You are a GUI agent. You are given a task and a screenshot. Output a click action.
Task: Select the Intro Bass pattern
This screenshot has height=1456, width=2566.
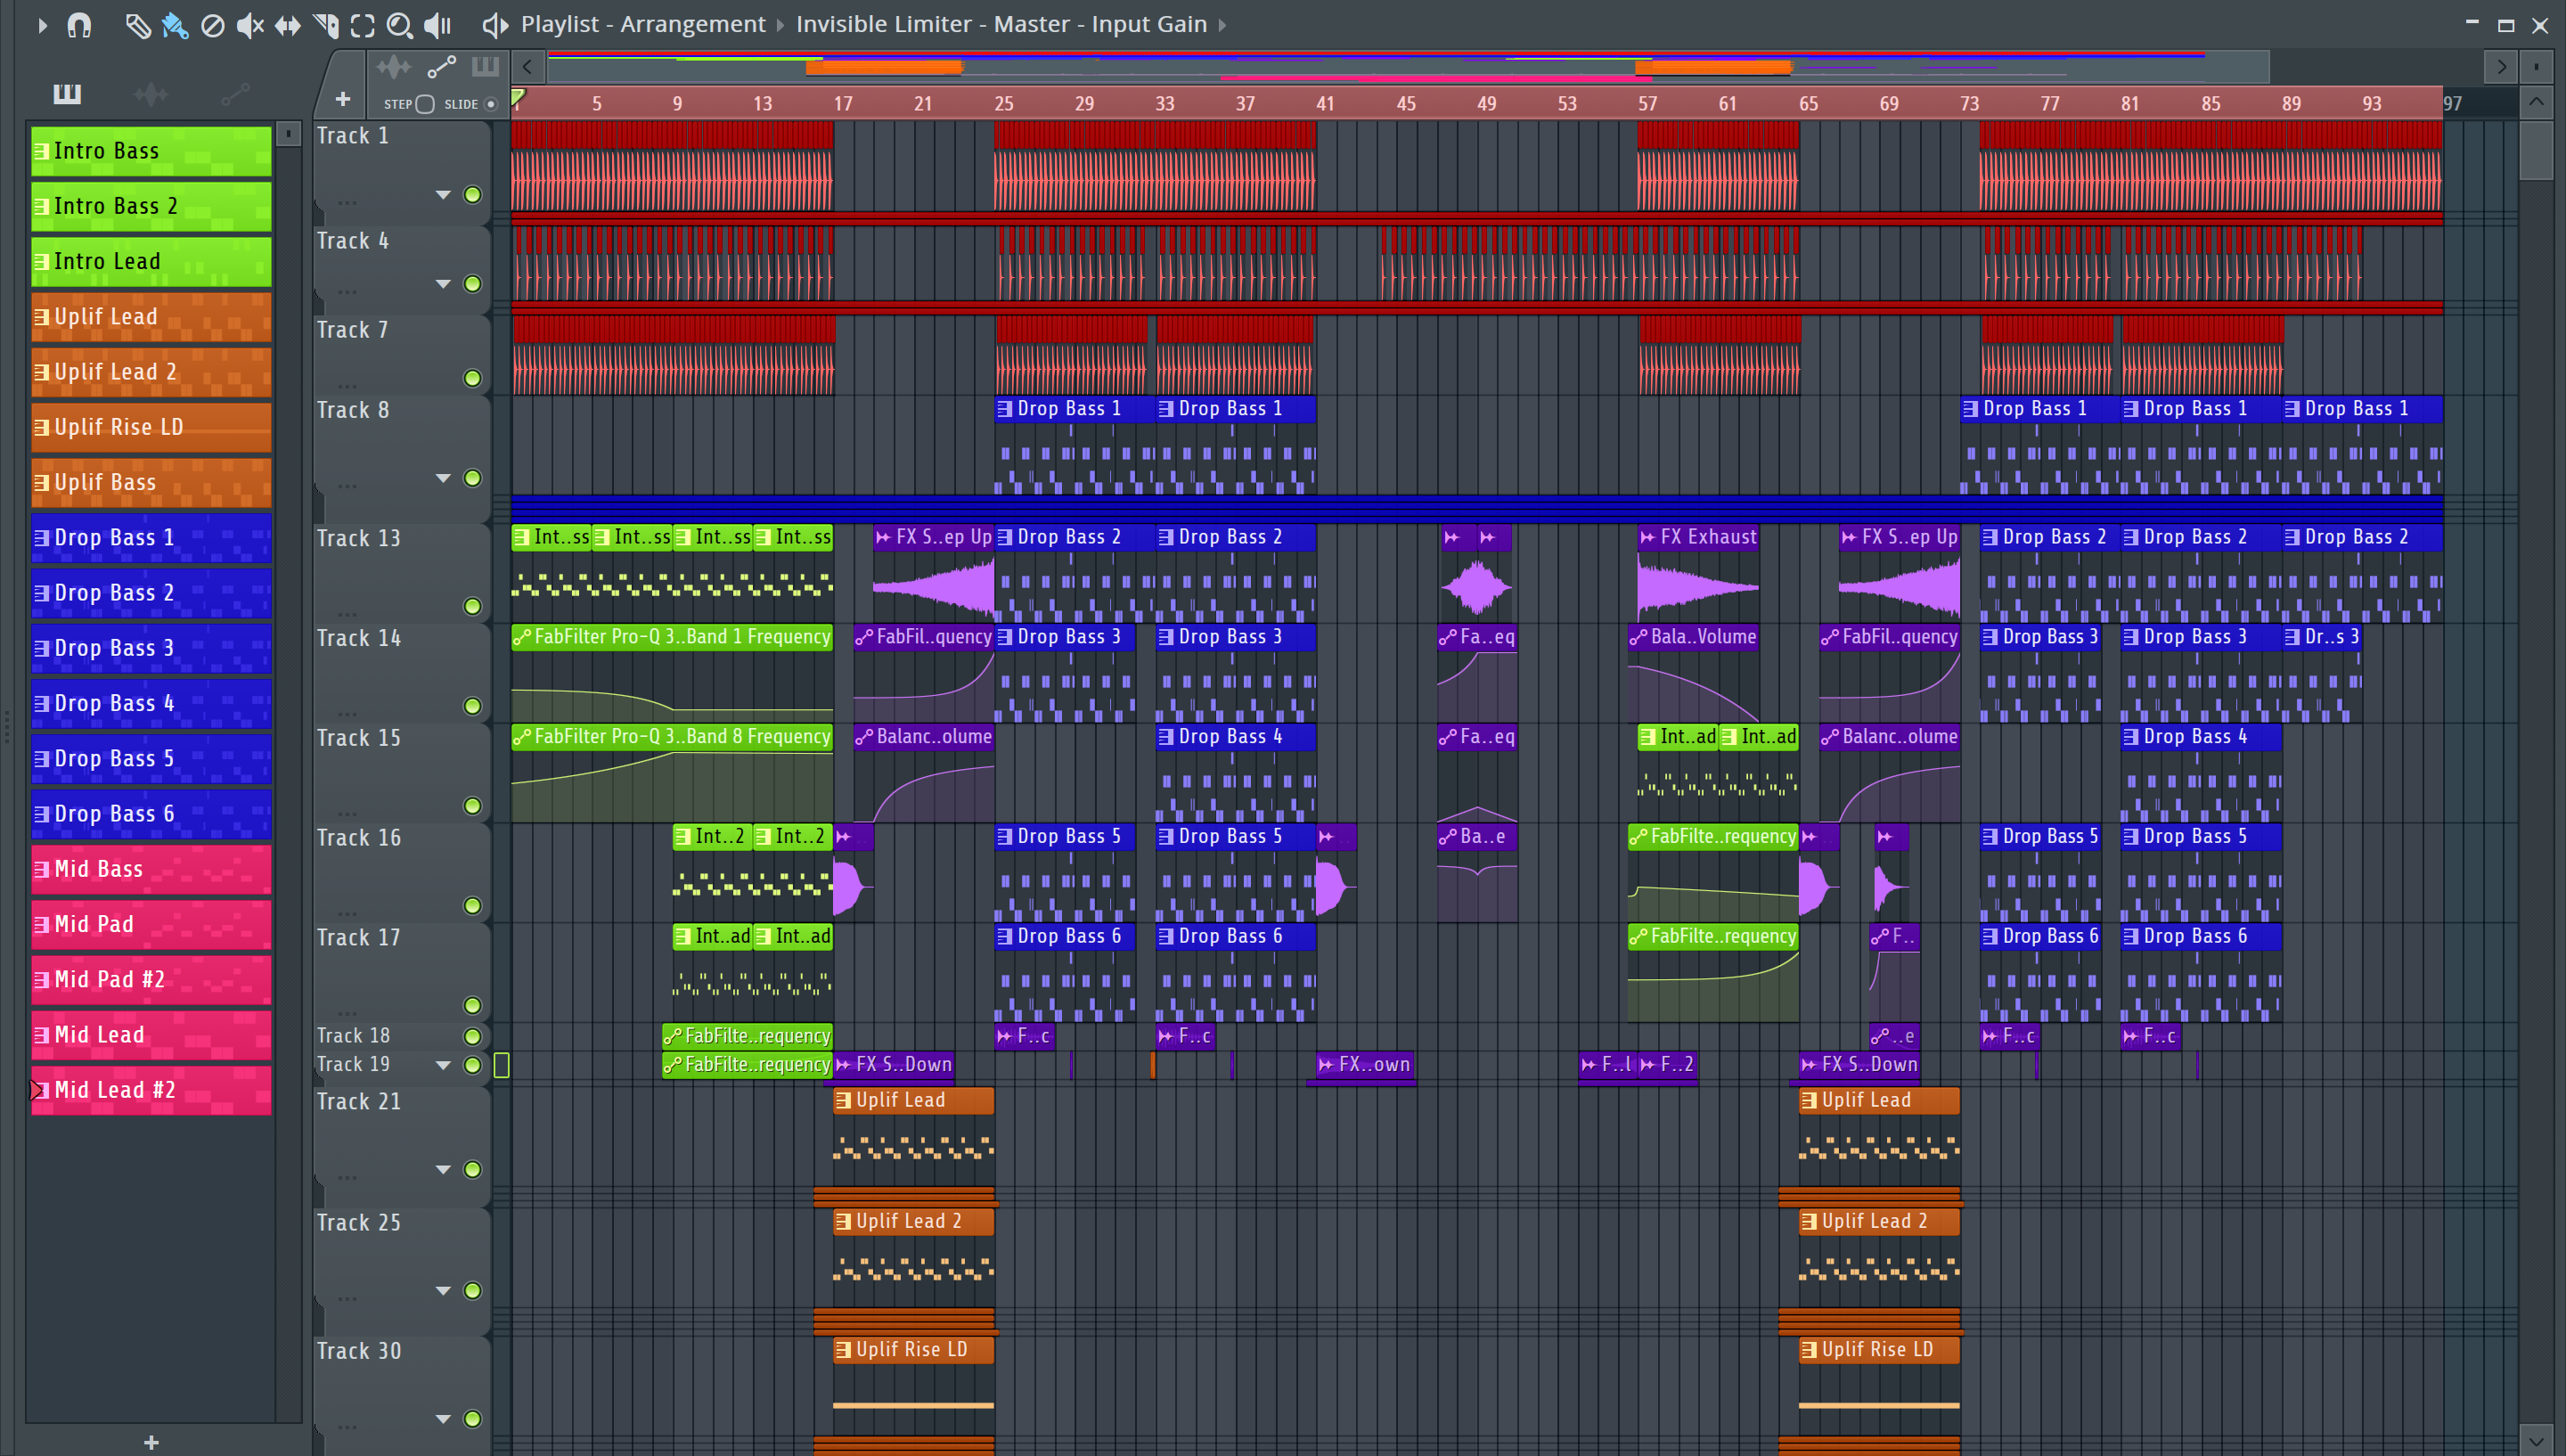[151, 151]
